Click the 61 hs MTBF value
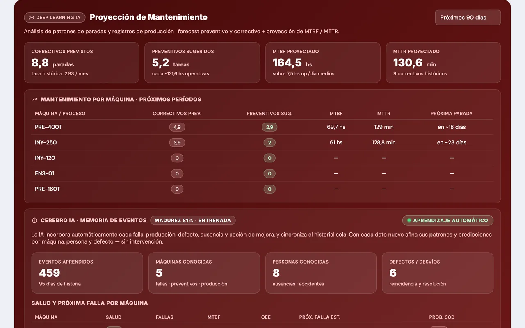Viewport: 525px width, 328px height. tap(336, 143)
